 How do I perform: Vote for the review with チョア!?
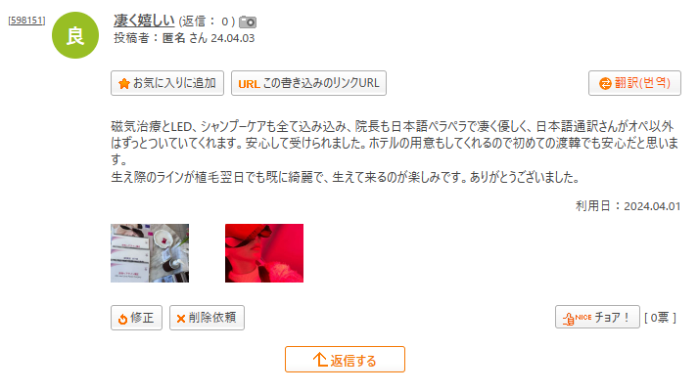(x=597, y=317)
